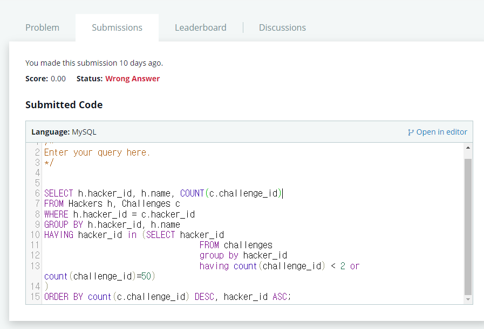Click the 'Enter your query here.' comment
The image size is (484, 329).
point(97,152)
